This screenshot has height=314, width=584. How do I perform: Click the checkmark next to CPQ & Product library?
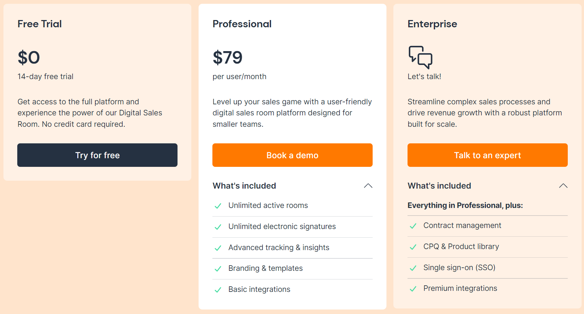[x=413, y=247]
